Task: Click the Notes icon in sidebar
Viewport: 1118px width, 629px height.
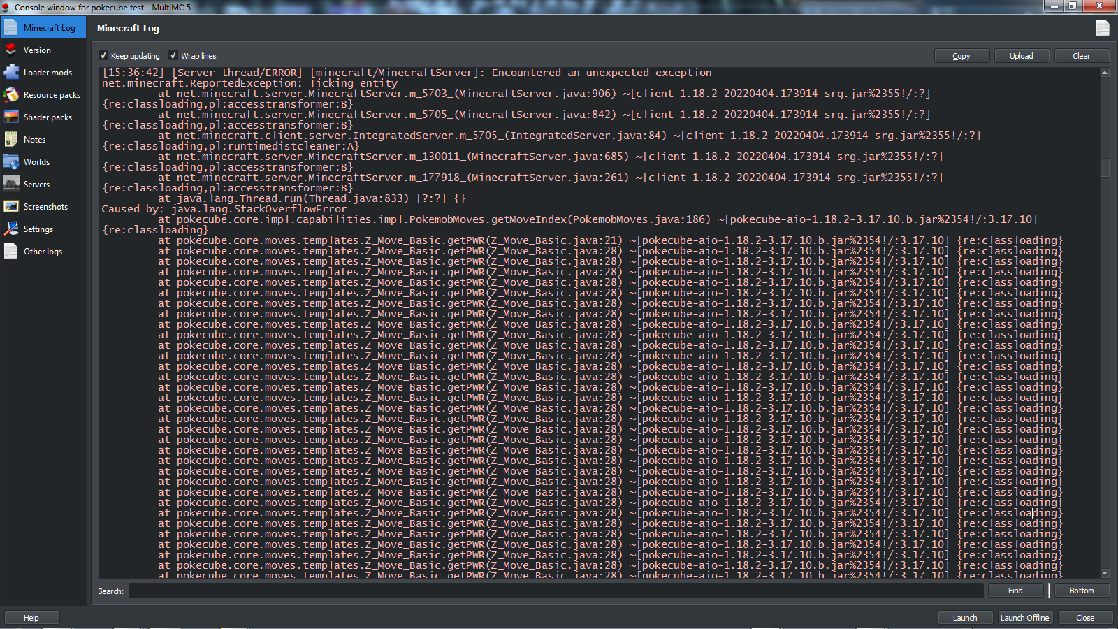Action: [11, 140]
